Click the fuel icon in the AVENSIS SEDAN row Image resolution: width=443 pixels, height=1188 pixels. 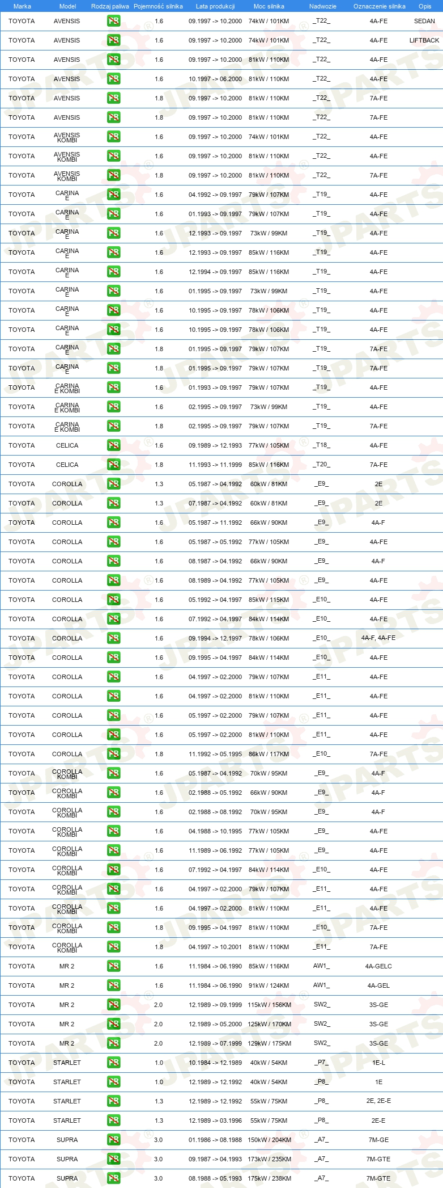(x=113, y=21)
